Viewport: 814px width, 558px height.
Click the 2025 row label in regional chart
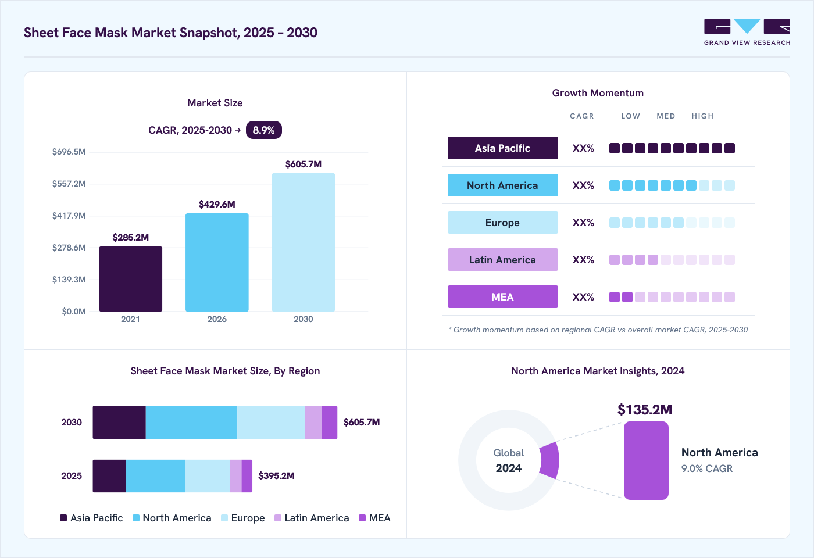pos(72,476)
